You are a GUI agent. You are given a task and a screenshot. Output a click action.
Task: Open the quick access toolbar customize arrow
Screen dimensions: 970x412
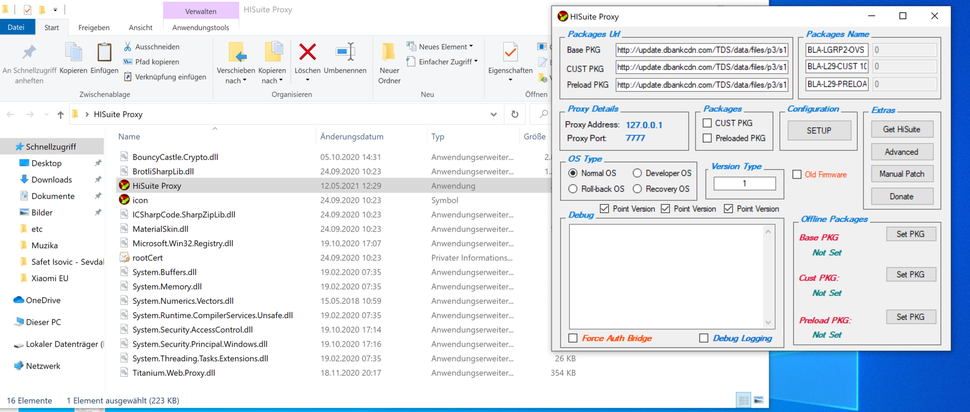coord(55,10)
